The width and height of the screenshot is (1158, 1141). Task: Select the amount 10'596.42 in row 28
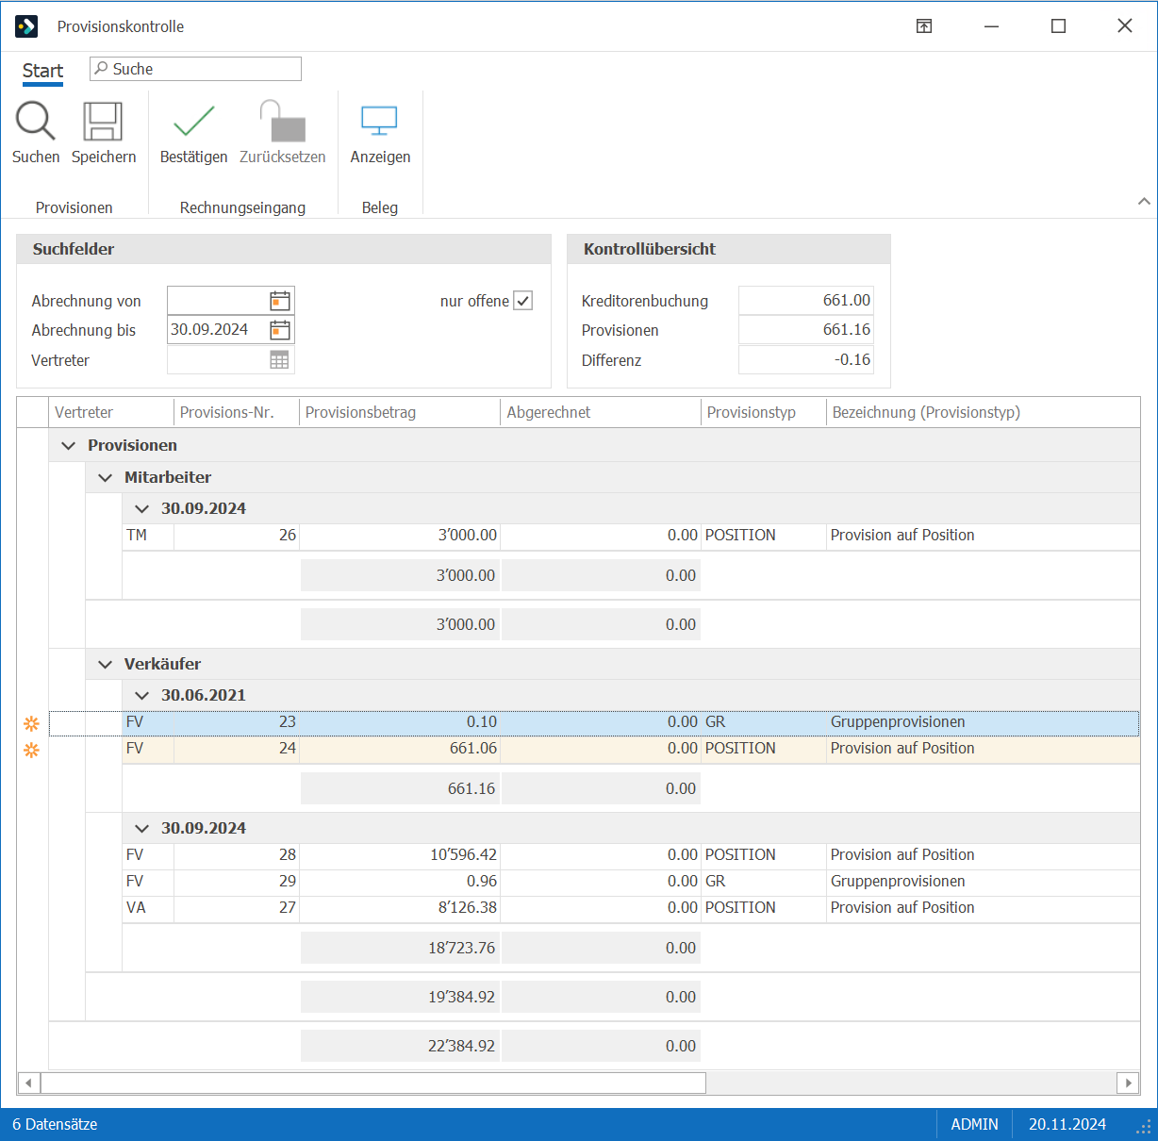(x=463, y=855)
